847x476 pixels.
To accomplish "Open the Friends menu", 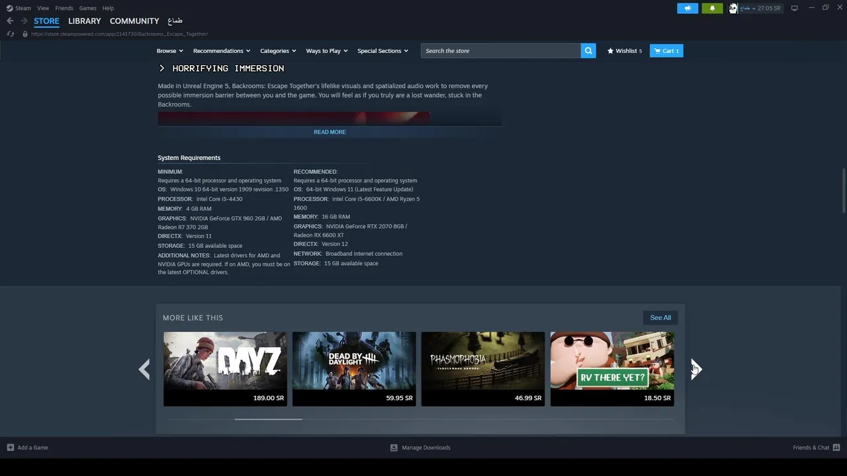I will click(64, 8).
